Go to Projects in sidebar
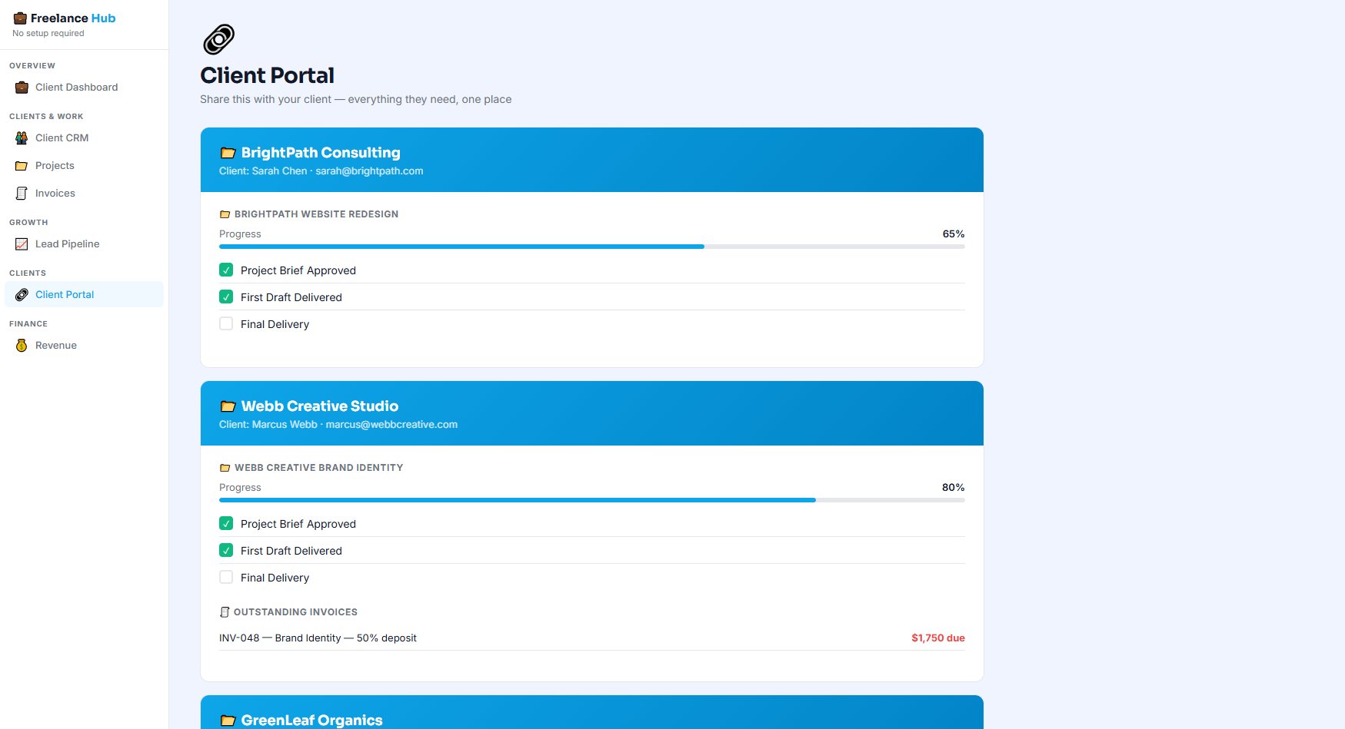This screenshot has height=729, width=1345. 84,166
